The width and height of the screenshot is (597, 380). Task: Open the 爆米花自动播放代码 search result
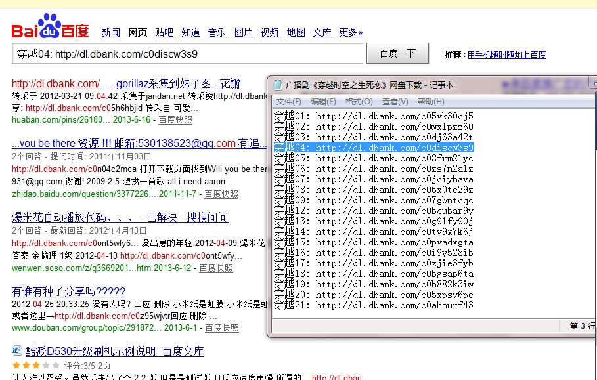point(120,217)
